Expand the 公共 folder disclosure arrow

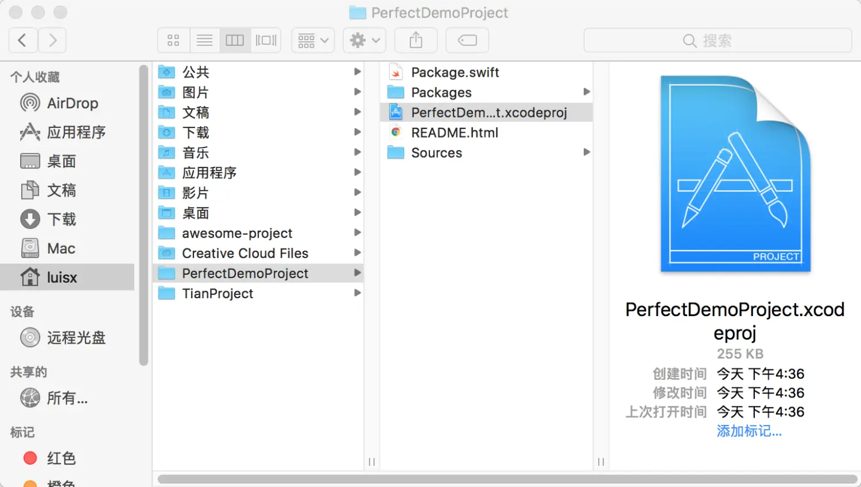click(x=357, y=72)
